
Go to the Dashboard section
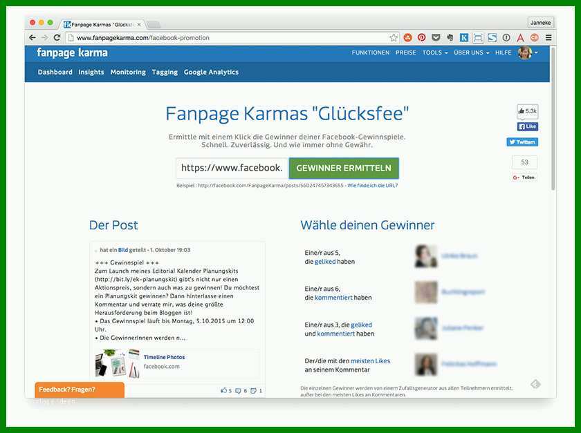[55, 72]
